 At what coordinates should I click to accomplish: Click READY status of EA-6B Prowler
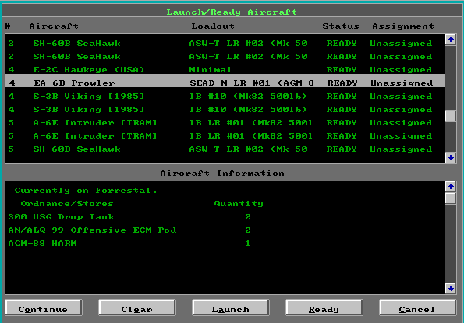coord(342,83)
